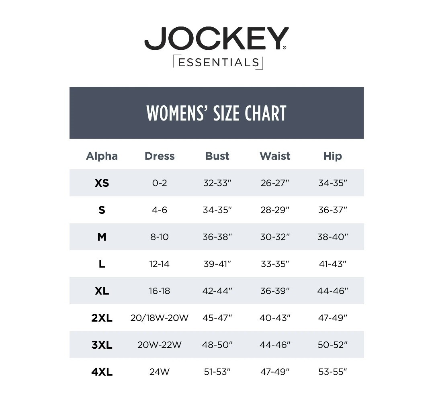The width and height of the screenshot is (434, 413).
Task: Click the 33-35" waist measurement
Action: pos(275,264)
